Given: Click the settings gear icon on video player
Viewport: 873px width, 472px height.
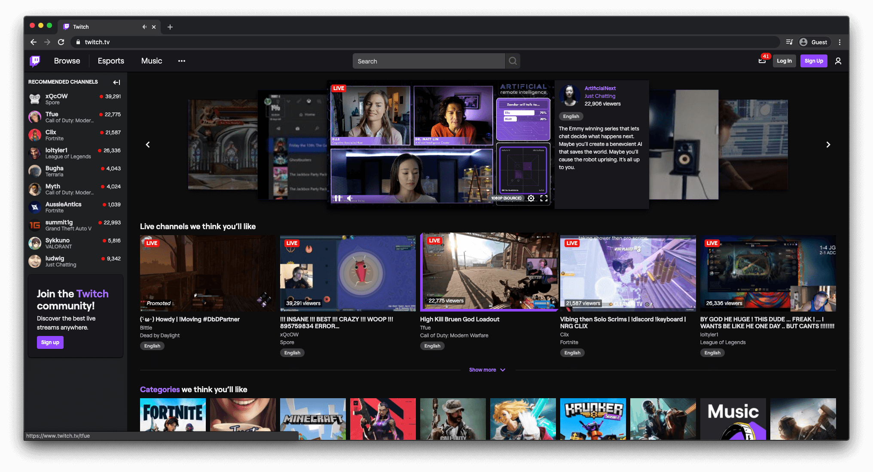Looking at the screenshot, I should [530, 199].
